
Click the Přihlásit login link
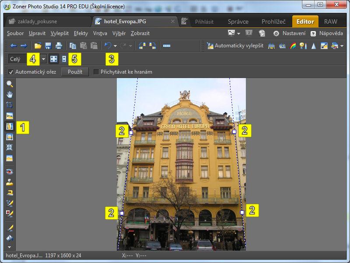tap(204, 21)
